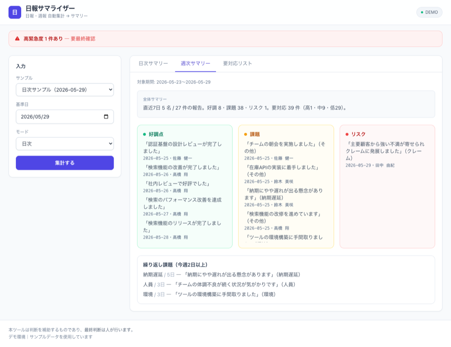The image size is (451, 347).
Task: Click the 高緊急度 1 件あり alert text
Action: pos(43,38)
